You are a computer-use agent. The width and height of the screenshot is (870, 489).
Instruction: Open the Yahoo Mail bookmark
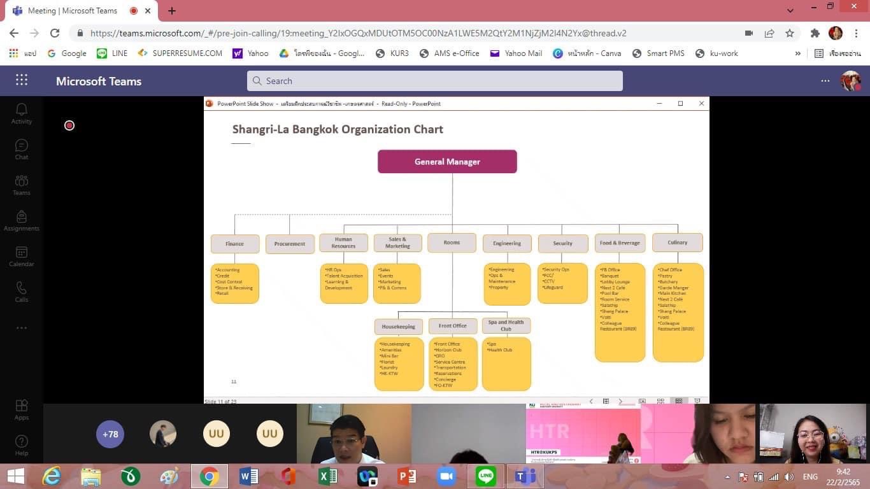[x=516, y=53]
